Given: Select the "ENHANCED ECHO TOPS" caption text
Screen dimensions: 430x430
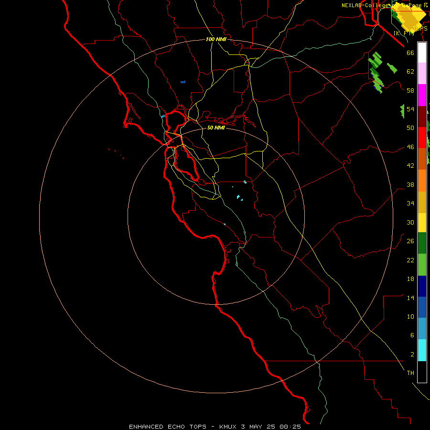Looking at the screenshot, I should [x=168, y=427].
